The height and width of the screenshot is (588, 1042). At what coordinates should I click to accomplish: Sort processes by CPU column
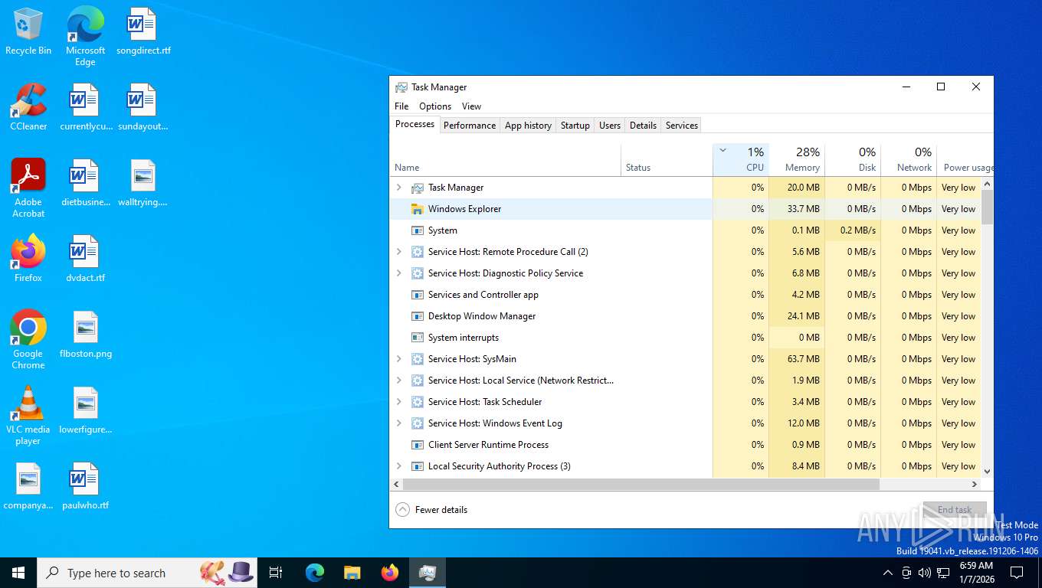click(x=741, y=159)
